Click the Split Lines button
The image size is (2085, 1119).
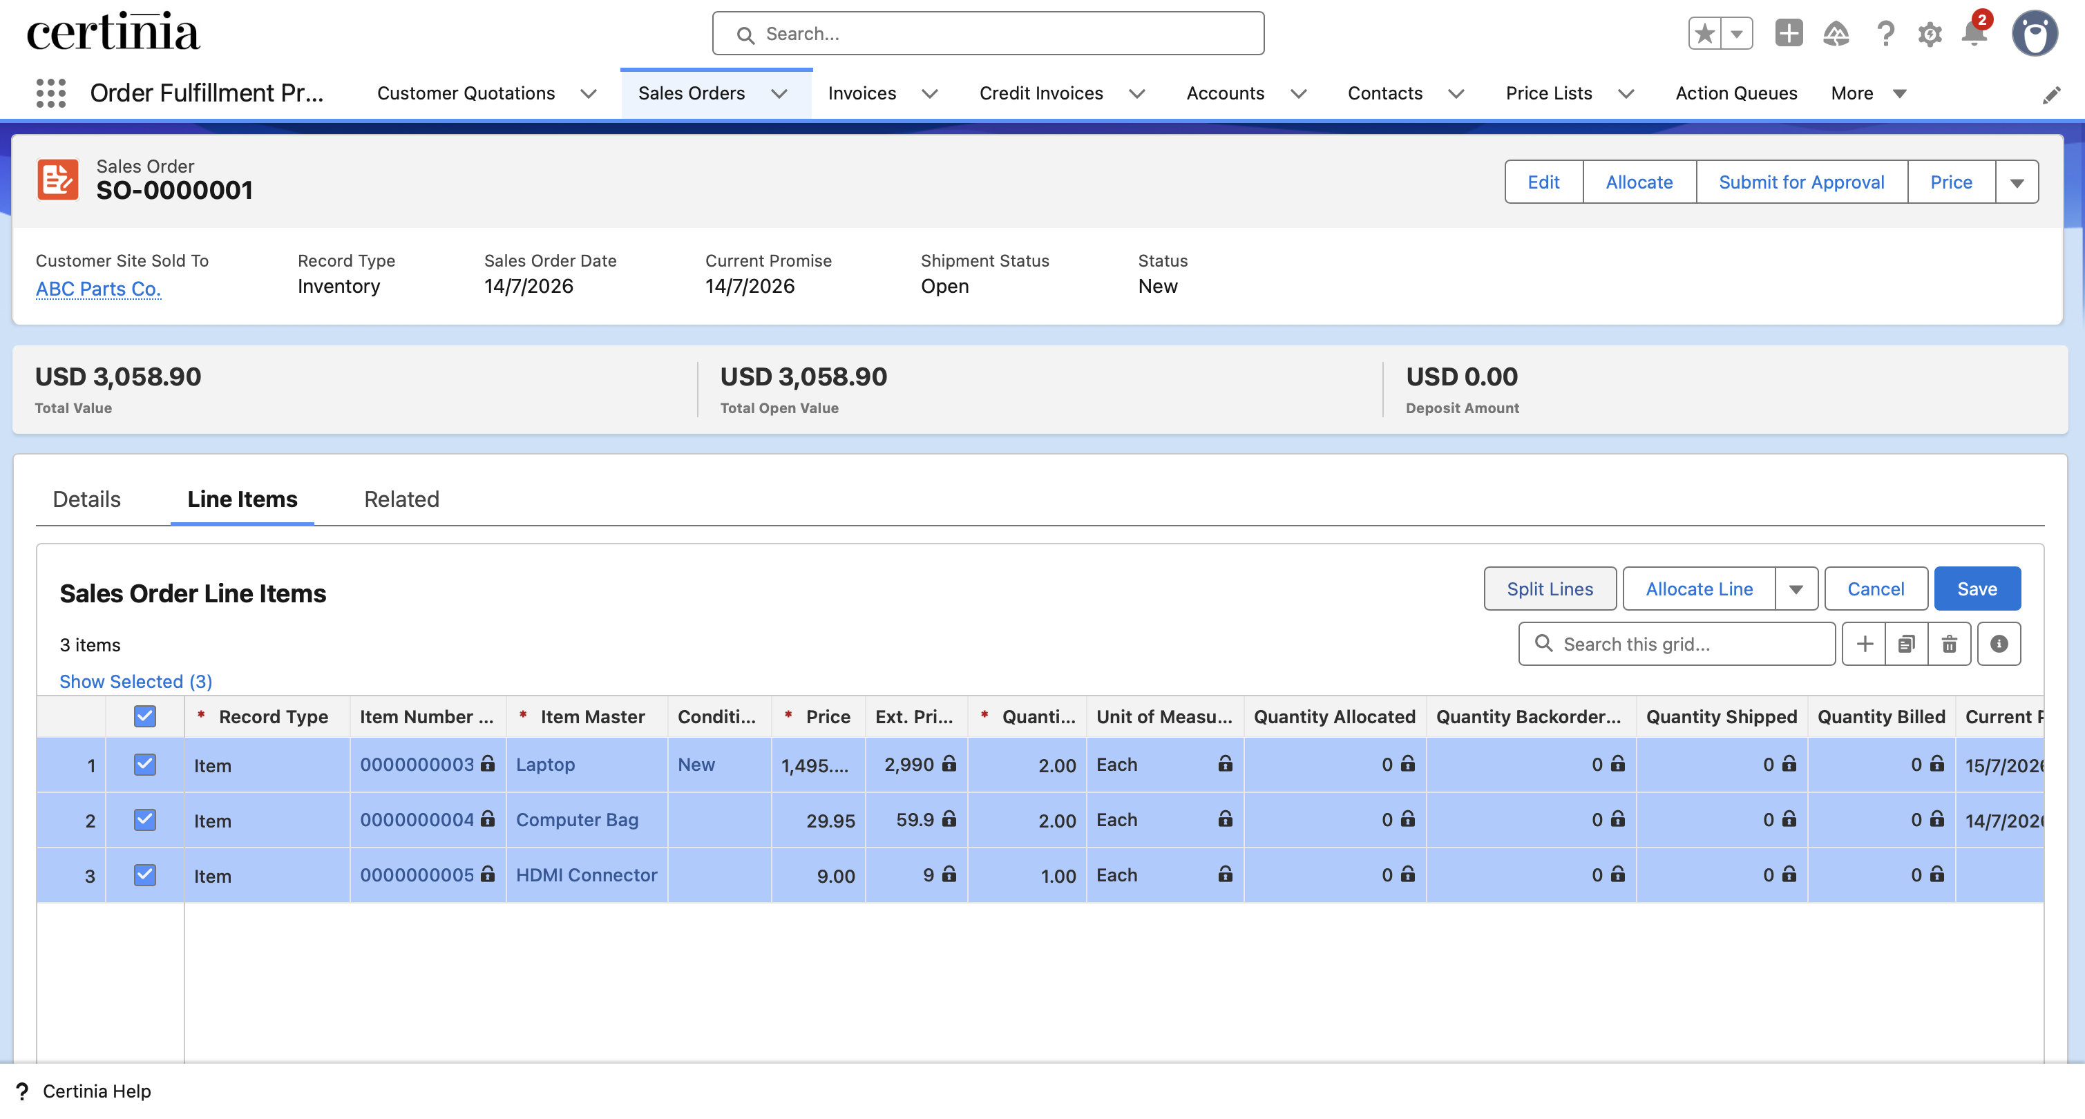(1549, 589)
